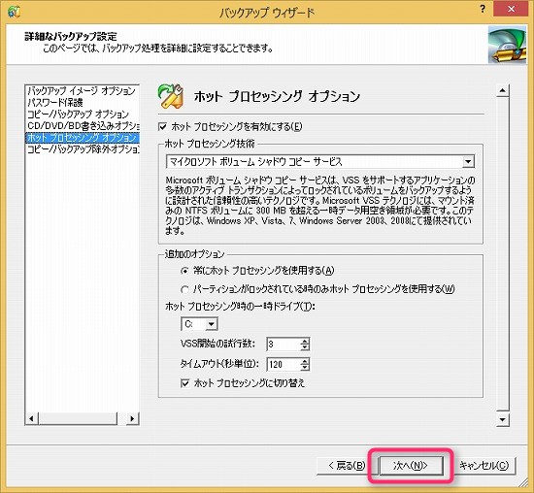
Task: Increase the VSS開始の試行数 value
Action: 305,342
